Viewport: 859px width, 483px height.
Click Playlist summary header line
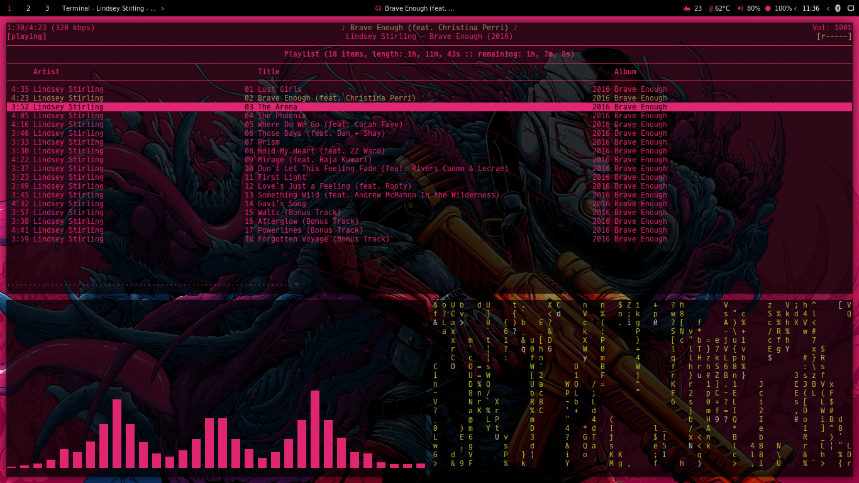(x=429, y=54)
